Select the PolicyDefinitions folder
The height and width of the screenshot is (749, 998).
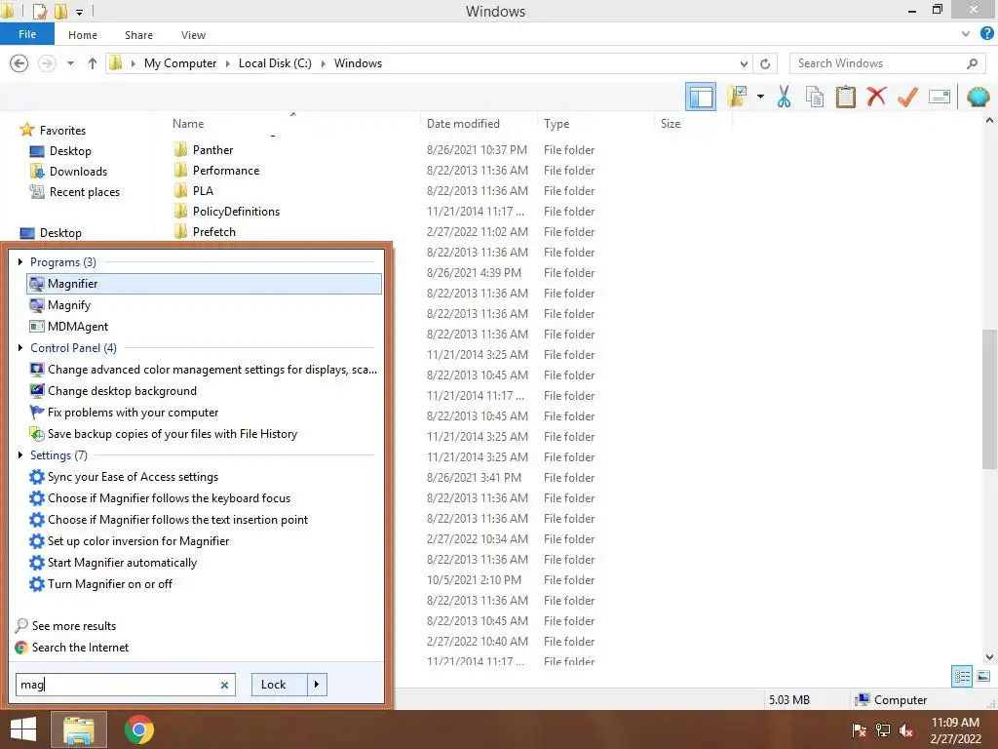(x=236, y=211)
